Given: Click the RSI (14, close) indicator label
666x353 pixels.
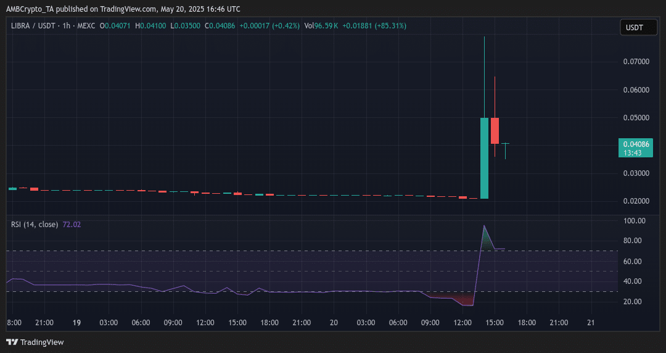Looking at the screenshot, I should pyautogui.click(x=35, y=224).
